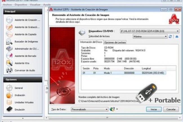Open the Velocidad de lectura dropdown
This screenshot has height=122, width=183.
coord(150,37)
